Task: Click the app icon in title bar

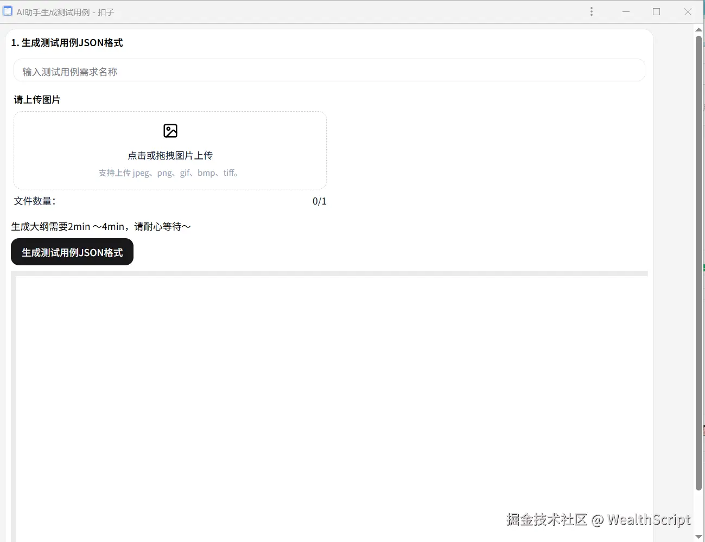Action: 8,11
